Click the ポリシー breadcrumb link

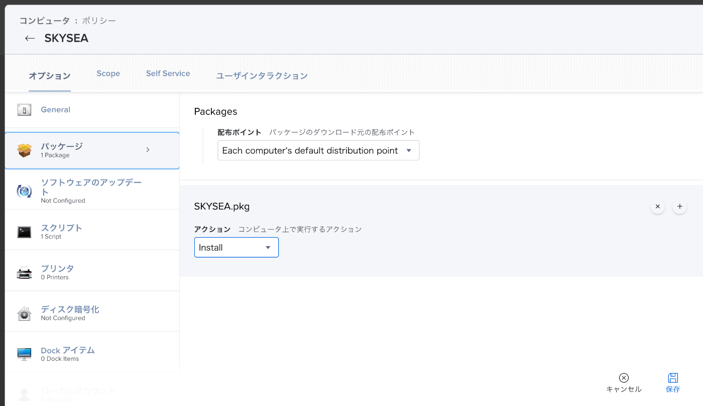[99, 21]
